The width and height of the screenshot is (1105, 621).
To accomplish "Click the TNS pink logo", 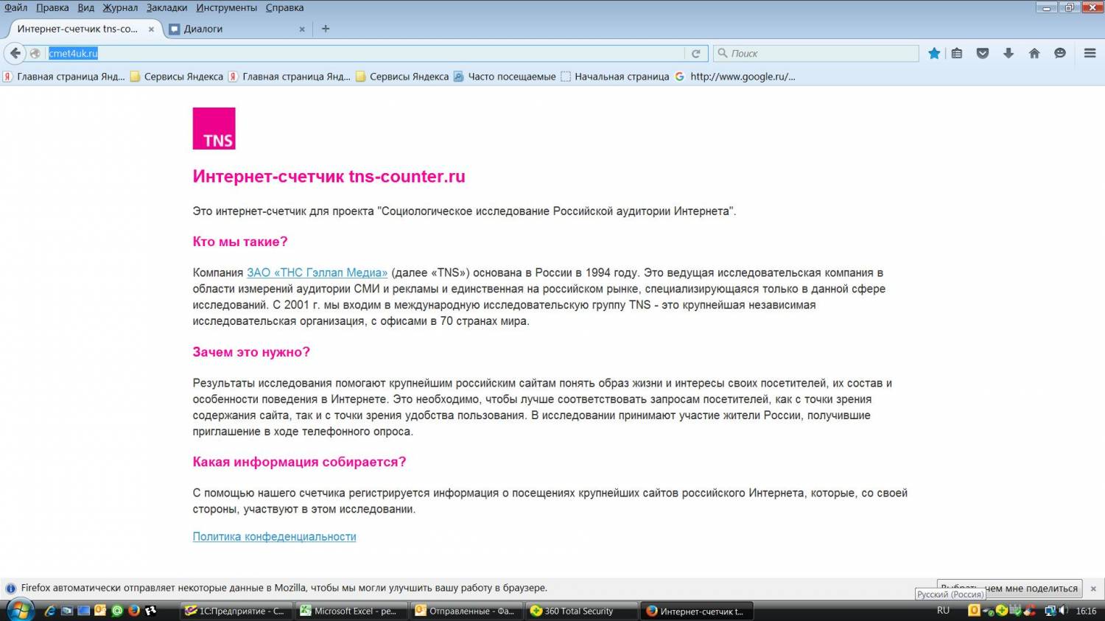I will [214, 128].
